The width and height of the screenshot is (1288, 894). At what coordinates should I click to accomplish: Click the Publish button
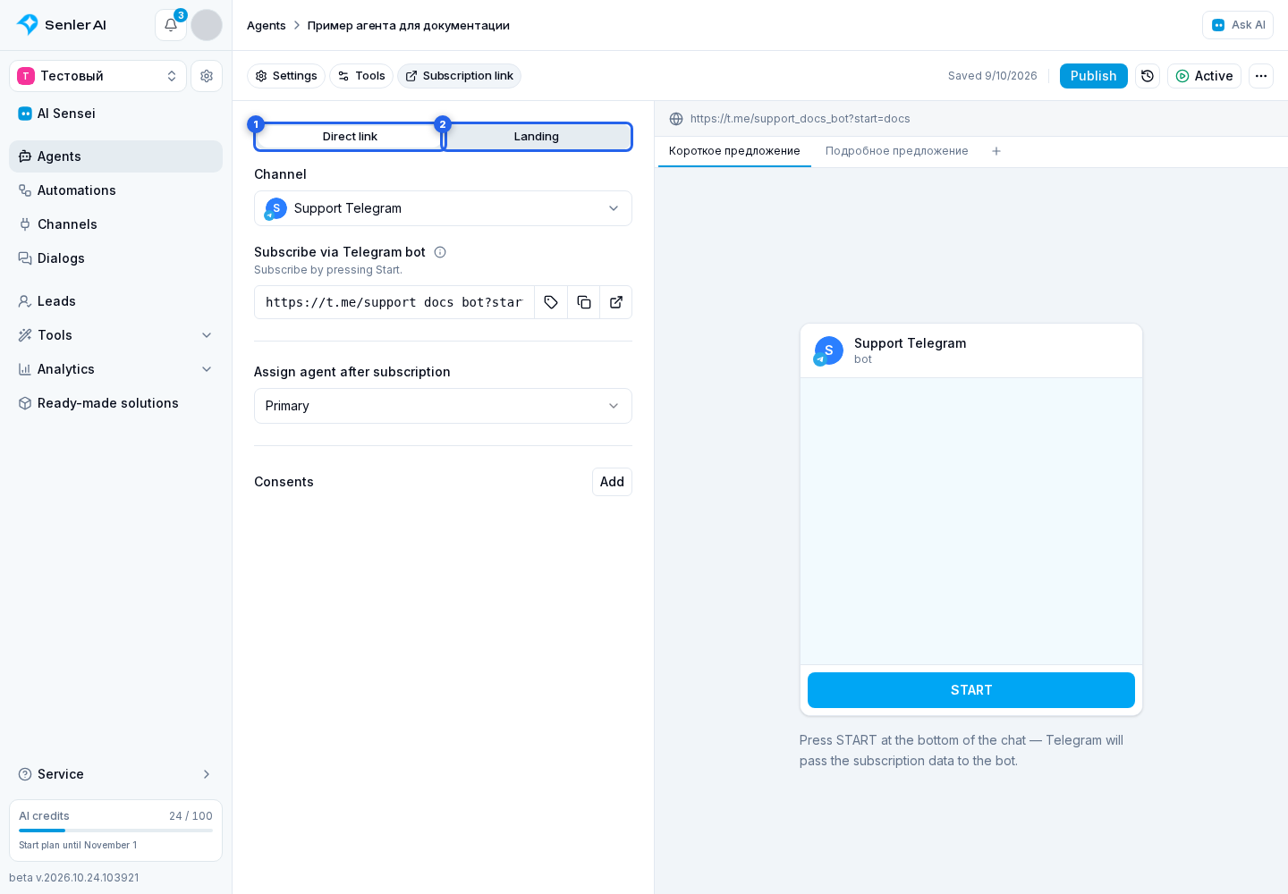coord(1093,76)
